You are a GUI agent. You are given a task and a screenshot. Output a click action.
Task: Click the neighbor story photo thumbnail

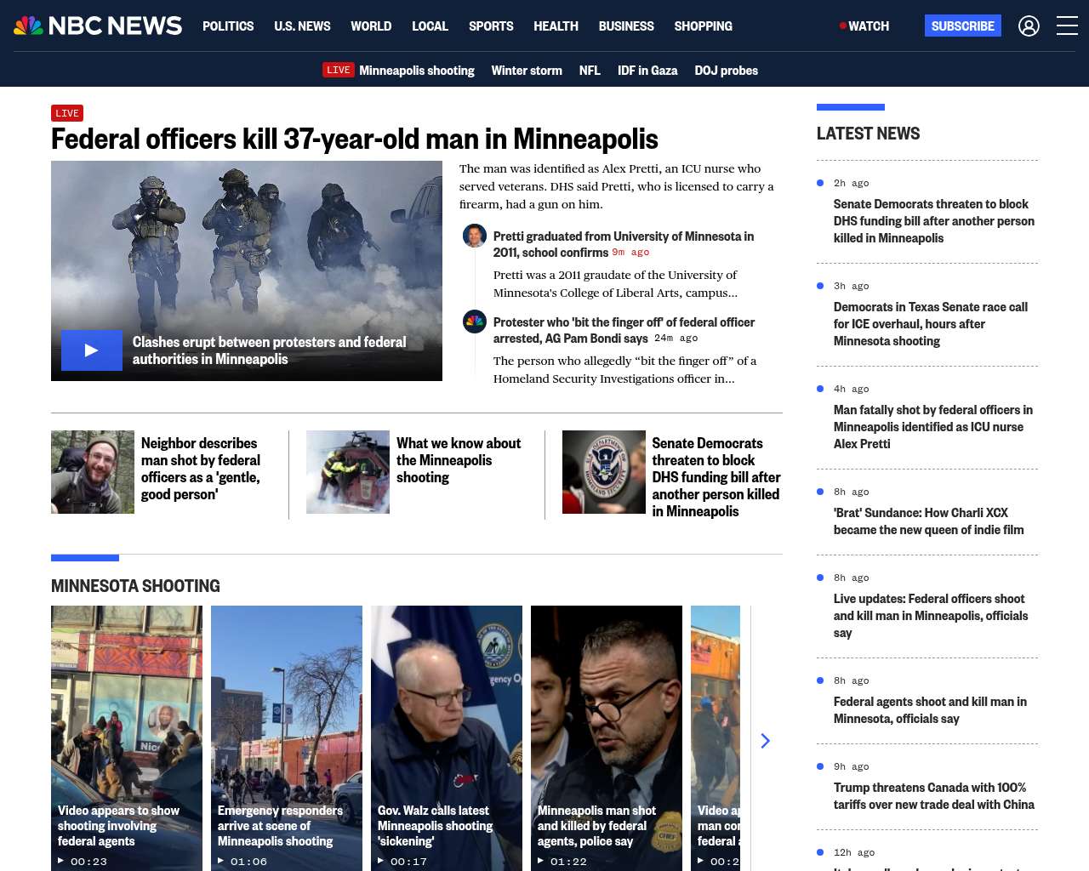click(x=93, y=472)
